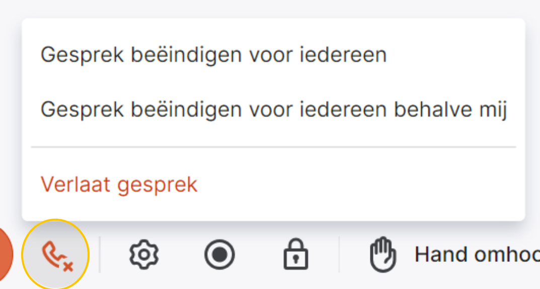540x289 pixels.
Task: Toggle raise hand via the palm icon
Action: coord(383,255)
